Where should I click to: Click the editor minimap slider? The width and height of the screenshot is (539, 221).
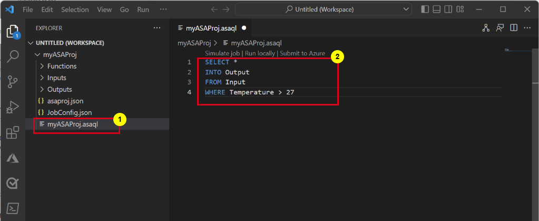(519, 51)
